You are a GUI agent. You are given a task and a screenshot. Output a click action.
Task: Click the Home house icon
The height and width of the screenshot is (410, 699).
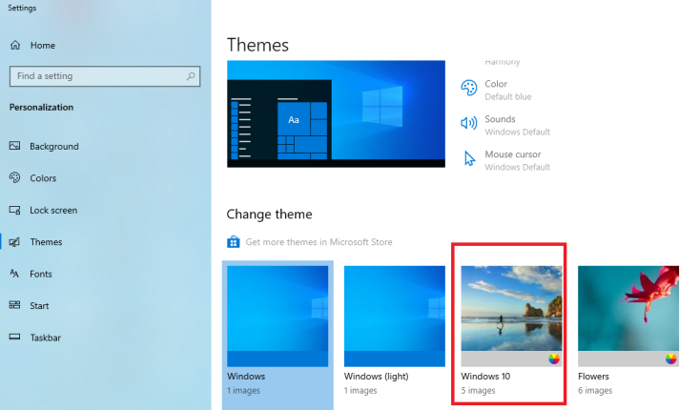15,45
